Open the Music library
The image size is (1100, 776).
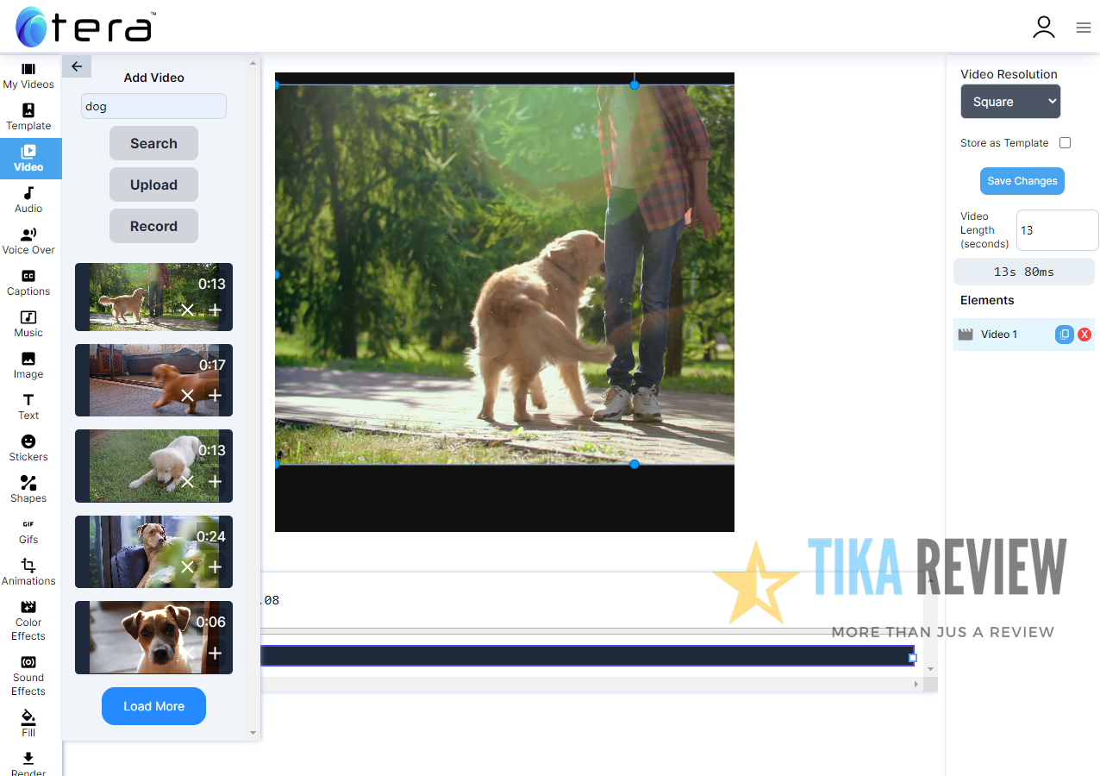(28, 323)
